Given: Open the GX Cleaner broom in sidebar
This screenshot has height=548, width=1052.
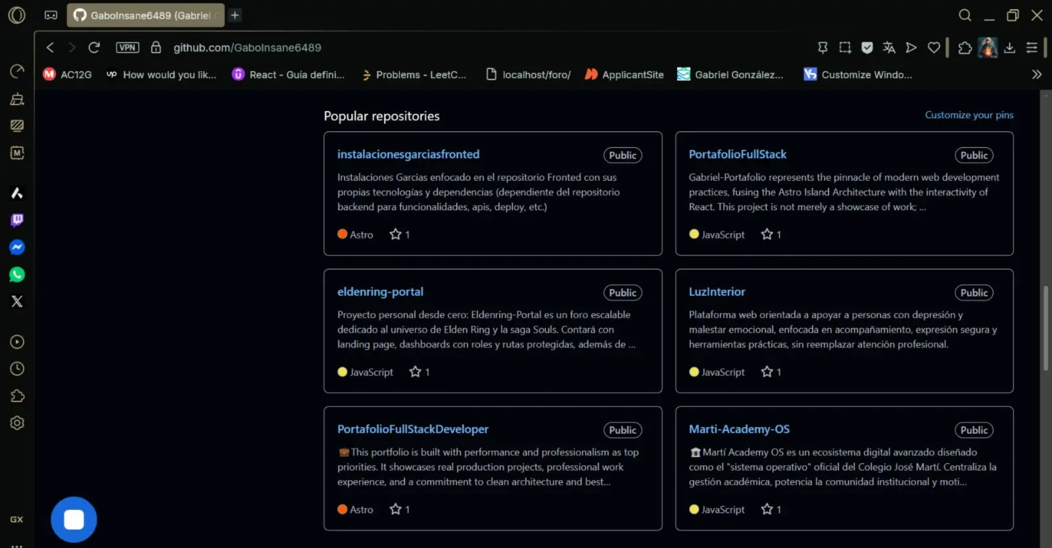Looking at the screenshot, I should point(17,99).
